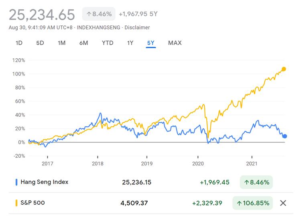Click the 2020 label on the chart axis
This screenshot has width=297, height=218.
(x=198, y=164)
